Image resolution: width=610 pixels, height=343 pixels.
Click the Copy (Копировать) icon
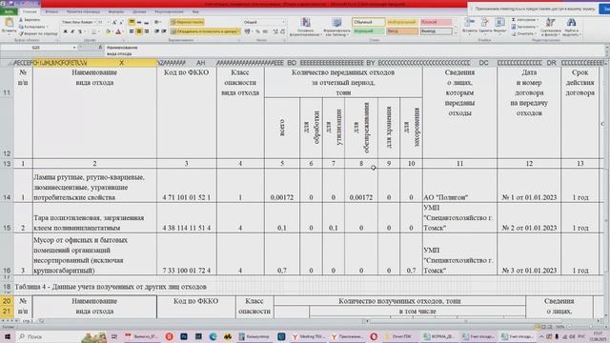click(x=21, y=27)
